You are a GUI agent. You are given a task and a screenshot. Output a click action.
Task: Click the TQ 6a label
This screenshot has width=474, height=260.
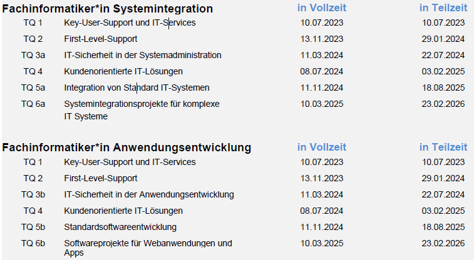(33, 104)
